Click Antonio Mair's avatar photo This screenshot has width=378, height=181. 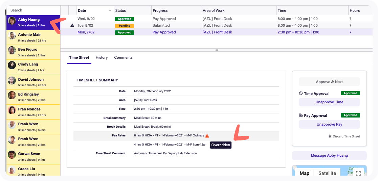pos(12,35)
